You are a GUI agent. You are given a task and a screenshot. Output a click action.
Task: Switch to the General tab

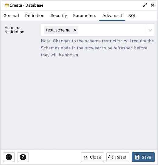coord(11,15)
